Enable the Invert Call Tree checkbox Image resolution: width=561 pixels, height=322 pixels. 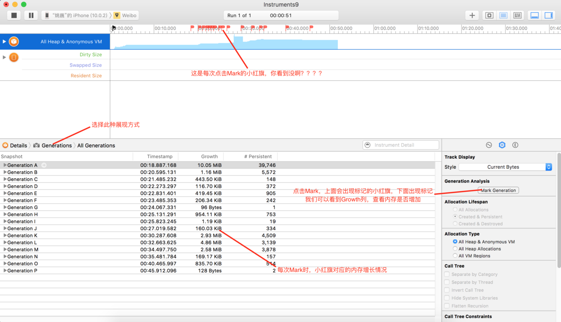click(x=447, y=290)
